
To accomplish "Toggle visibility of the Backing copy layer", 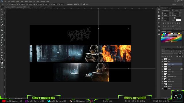I will [x=162, y=82].
